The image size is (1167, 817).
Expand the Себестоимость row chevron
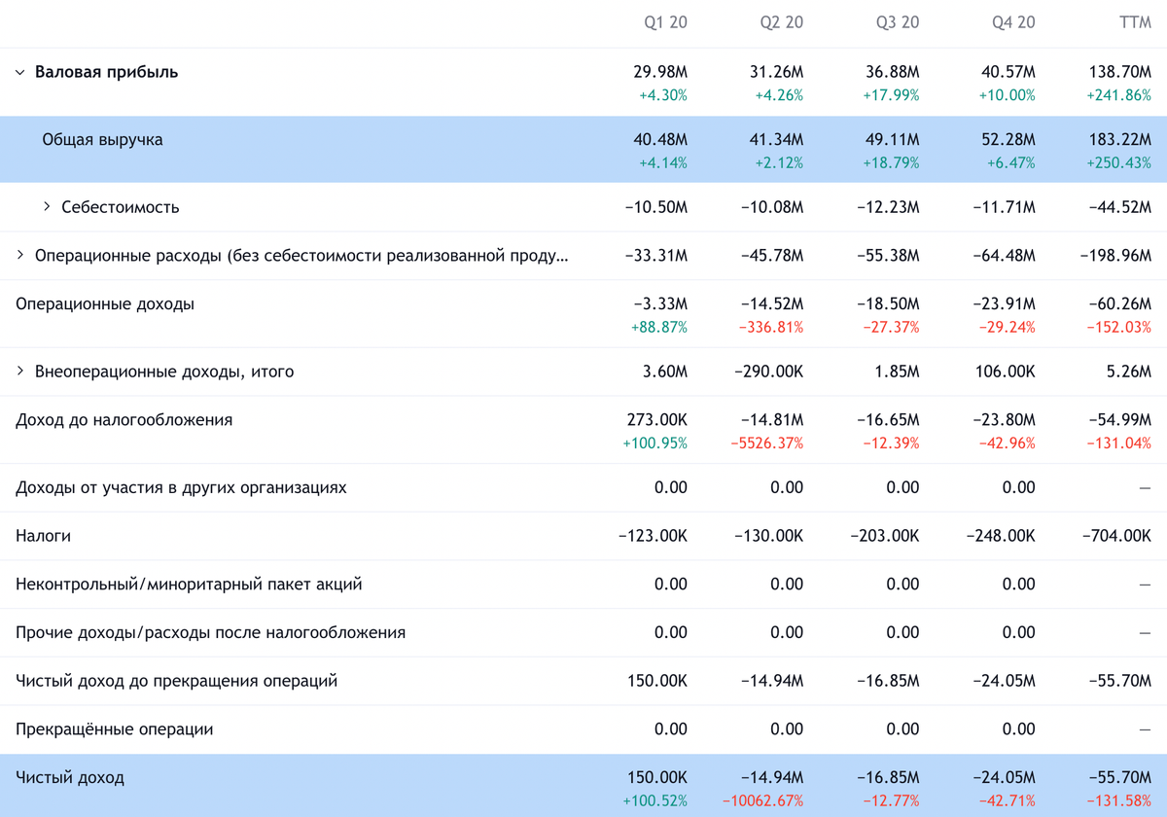47,207
